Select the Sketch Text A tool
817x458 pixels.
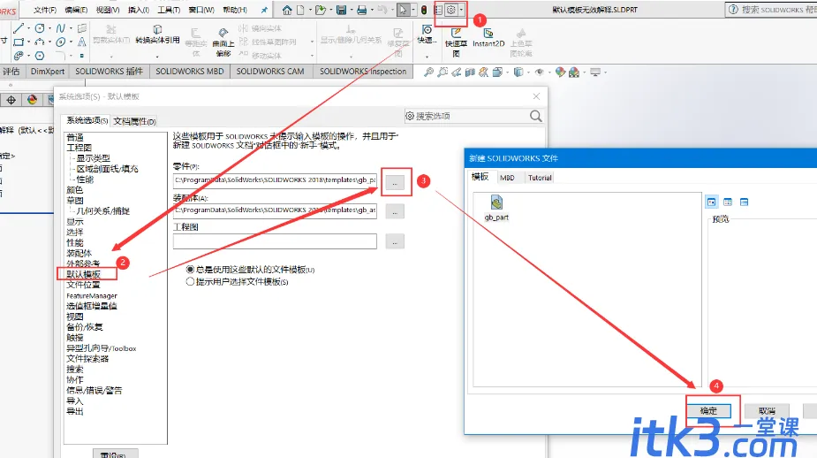pos(82,42)
